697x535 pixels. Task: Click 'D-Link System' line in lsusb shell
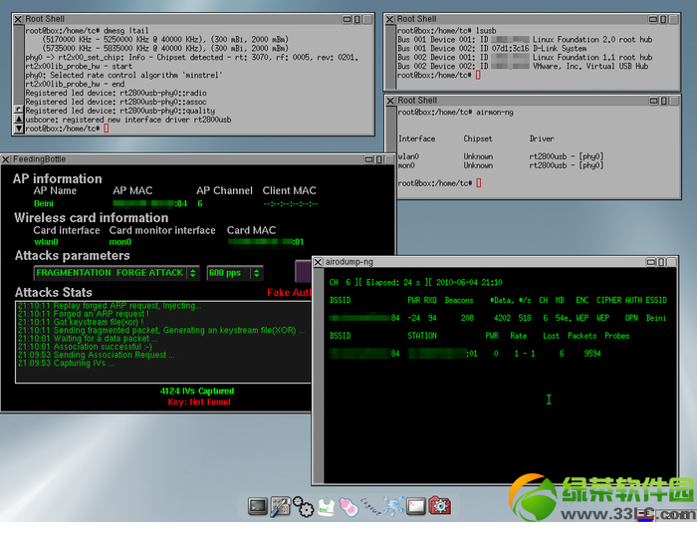tap(492, 49)
